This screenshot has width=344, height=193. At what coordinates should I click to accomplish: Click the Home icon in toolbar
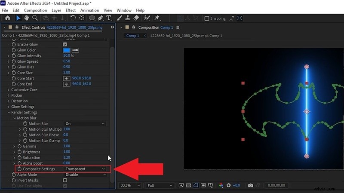(x=8, y=18)
